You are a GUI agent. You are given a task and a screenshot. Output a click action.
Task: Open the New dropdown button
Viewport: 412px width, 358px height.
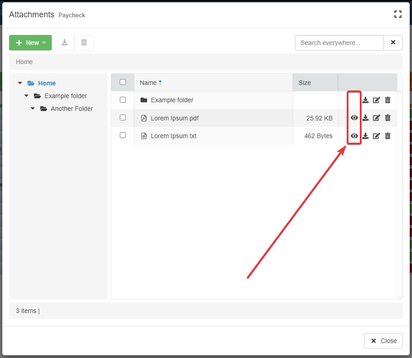(30, 43)
